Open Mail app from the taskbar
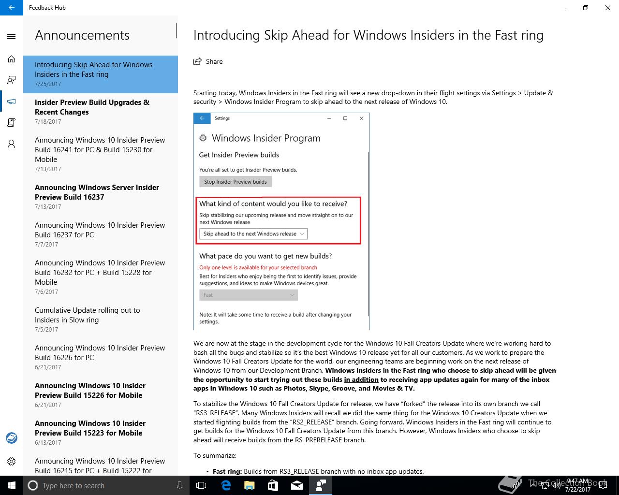Viewport: 619px width, 495px height. click(296, 485)
